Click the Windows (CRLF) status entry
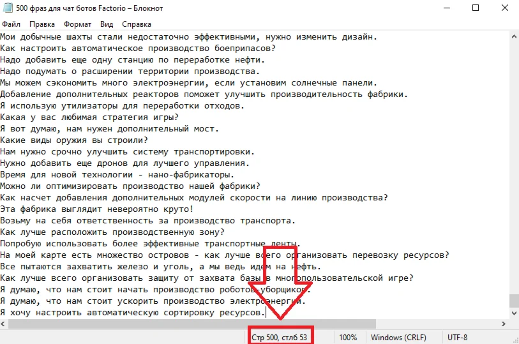This screenshot has height=344, width=519. point(398,338)
